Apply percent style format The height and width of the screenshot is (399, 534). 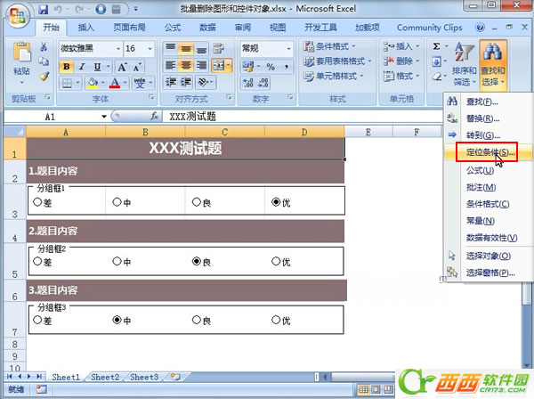click(x=271, y=67)
